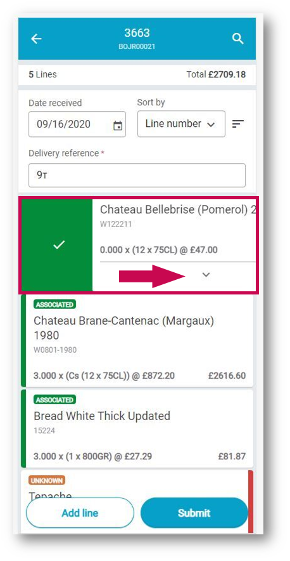This screenshot has height=561, width=290.
Task: Click the Delivery reference input field
Action: point(137,175)
